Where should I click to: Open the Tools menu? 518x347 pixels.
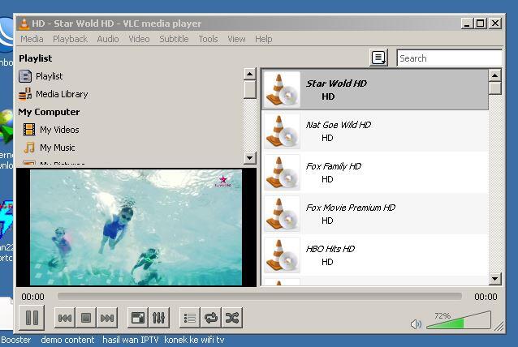(x=208, y=39)
